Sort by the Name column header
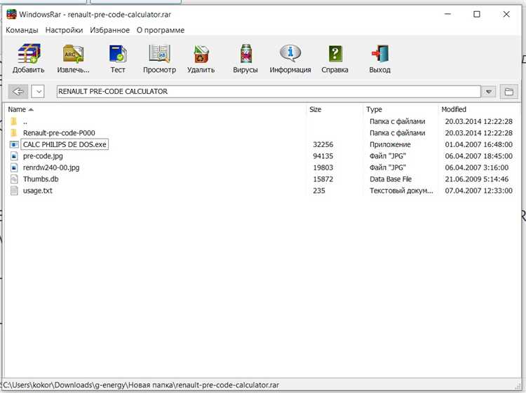This screenshot has height=393, width=526. [x=17, y=109]
